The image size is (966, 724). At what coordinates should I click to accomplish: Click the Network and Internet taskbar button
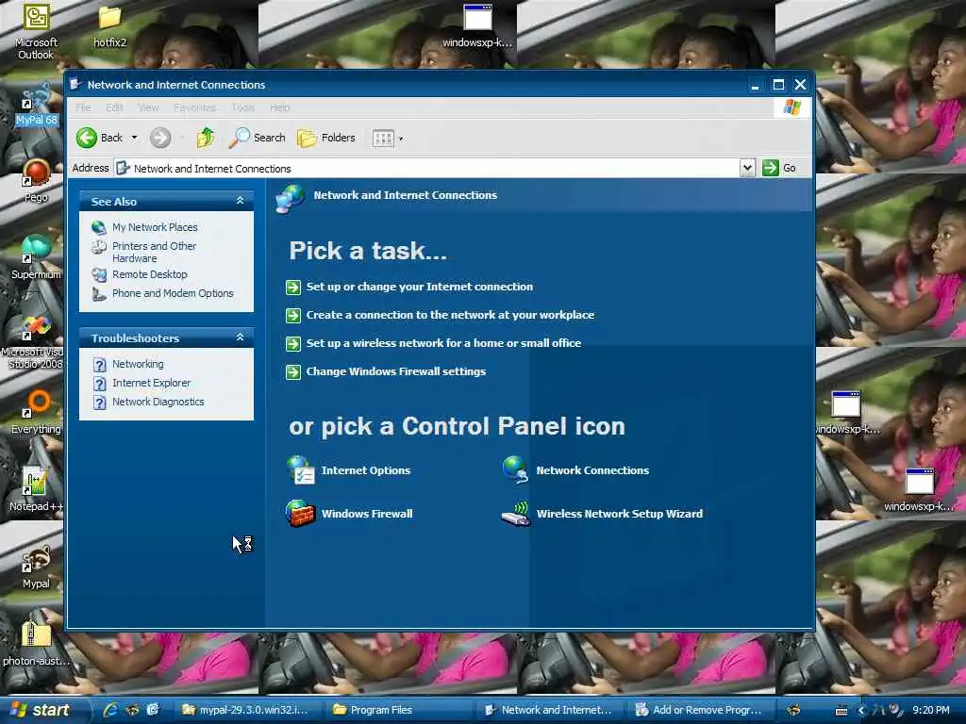551,710
